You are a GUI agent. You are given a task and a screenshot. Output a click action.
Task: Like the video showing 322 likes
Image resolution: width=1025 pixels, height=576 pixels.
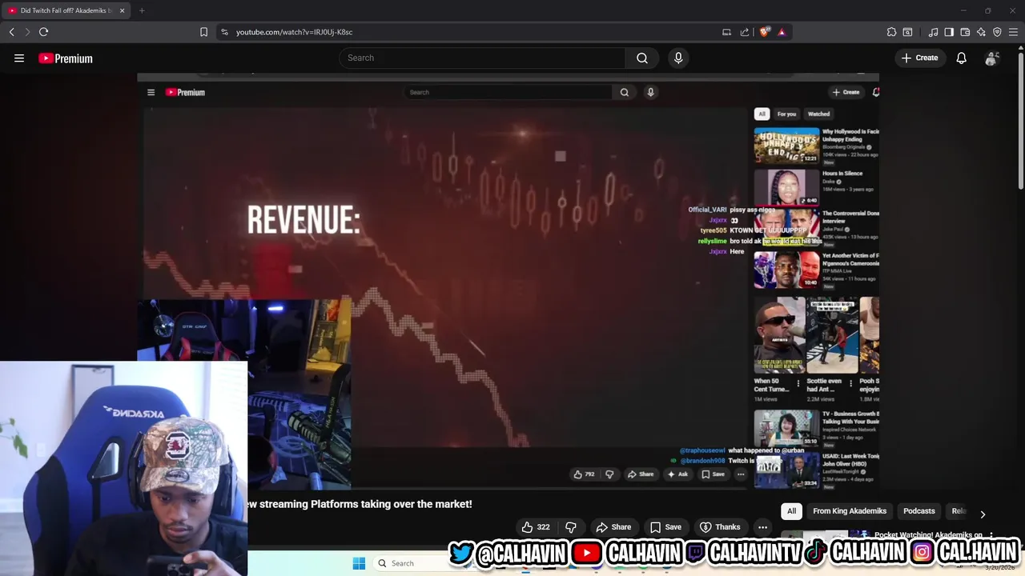coord(536,527)
